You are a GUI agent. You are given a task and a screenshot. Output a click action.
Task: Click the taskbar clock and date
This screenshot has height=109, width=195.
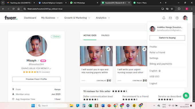[x=184, y=106]
